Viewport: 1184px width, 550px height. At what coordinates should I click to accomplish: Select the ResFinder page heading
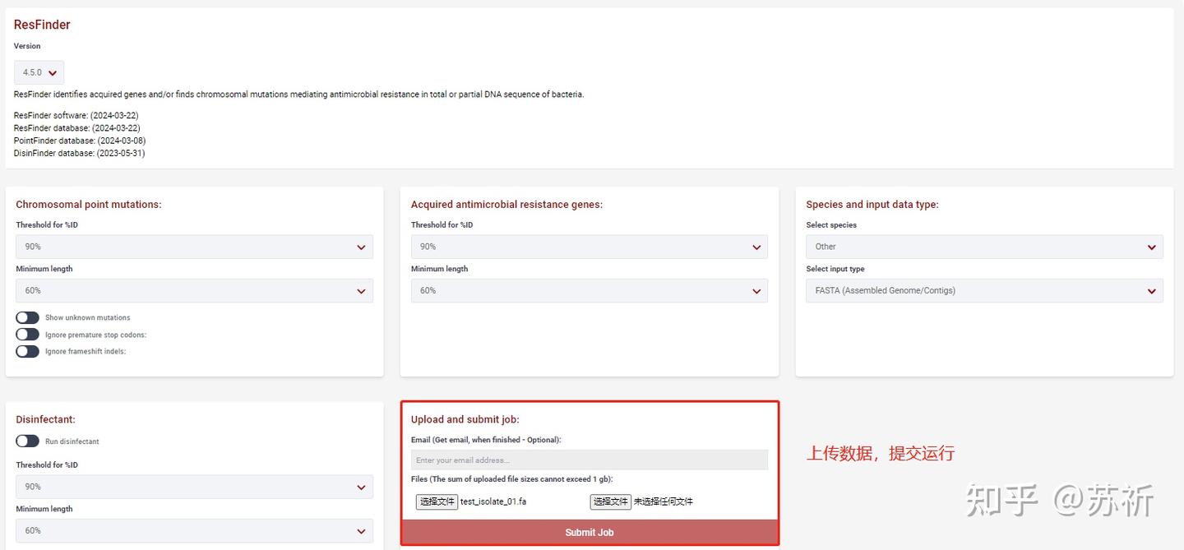(x=41, y=24)
